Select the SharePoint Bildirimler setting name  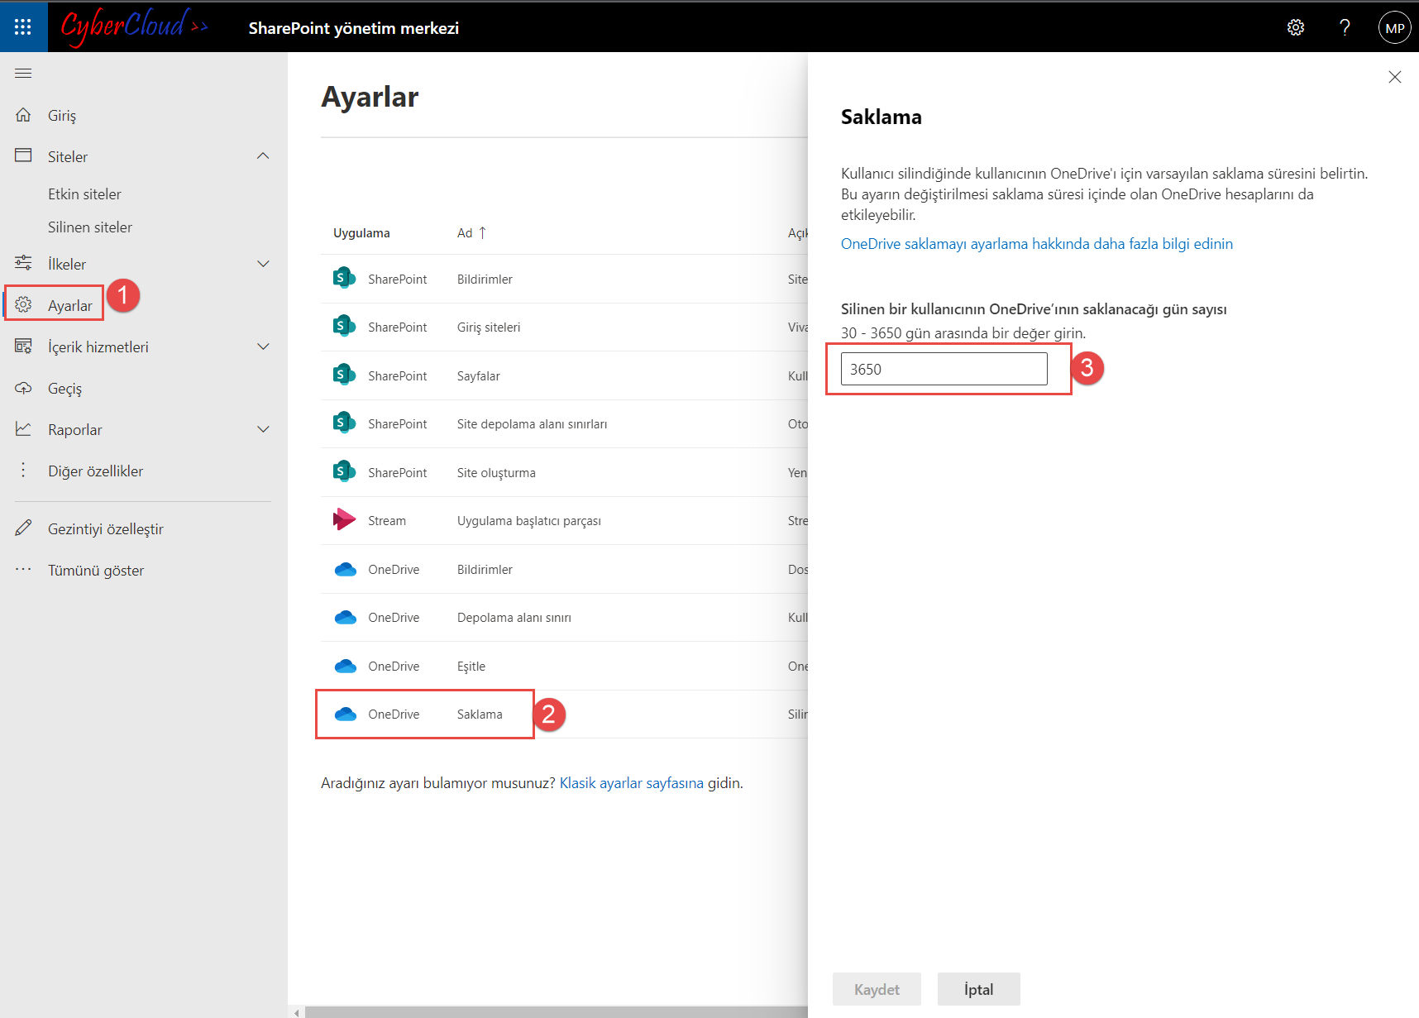point(485,280)
